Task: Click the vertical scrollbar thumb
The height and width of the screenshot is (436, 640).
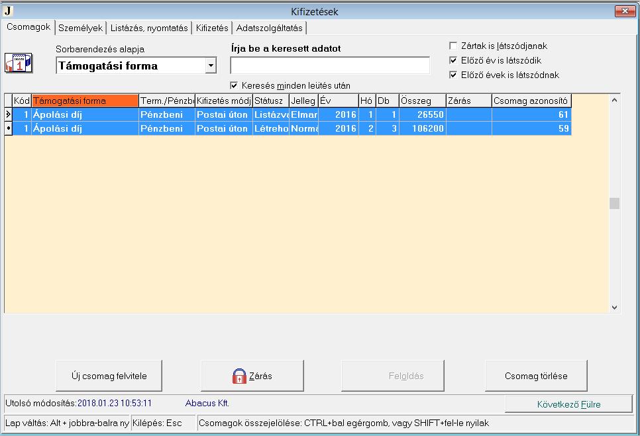Action: (614, 203)
